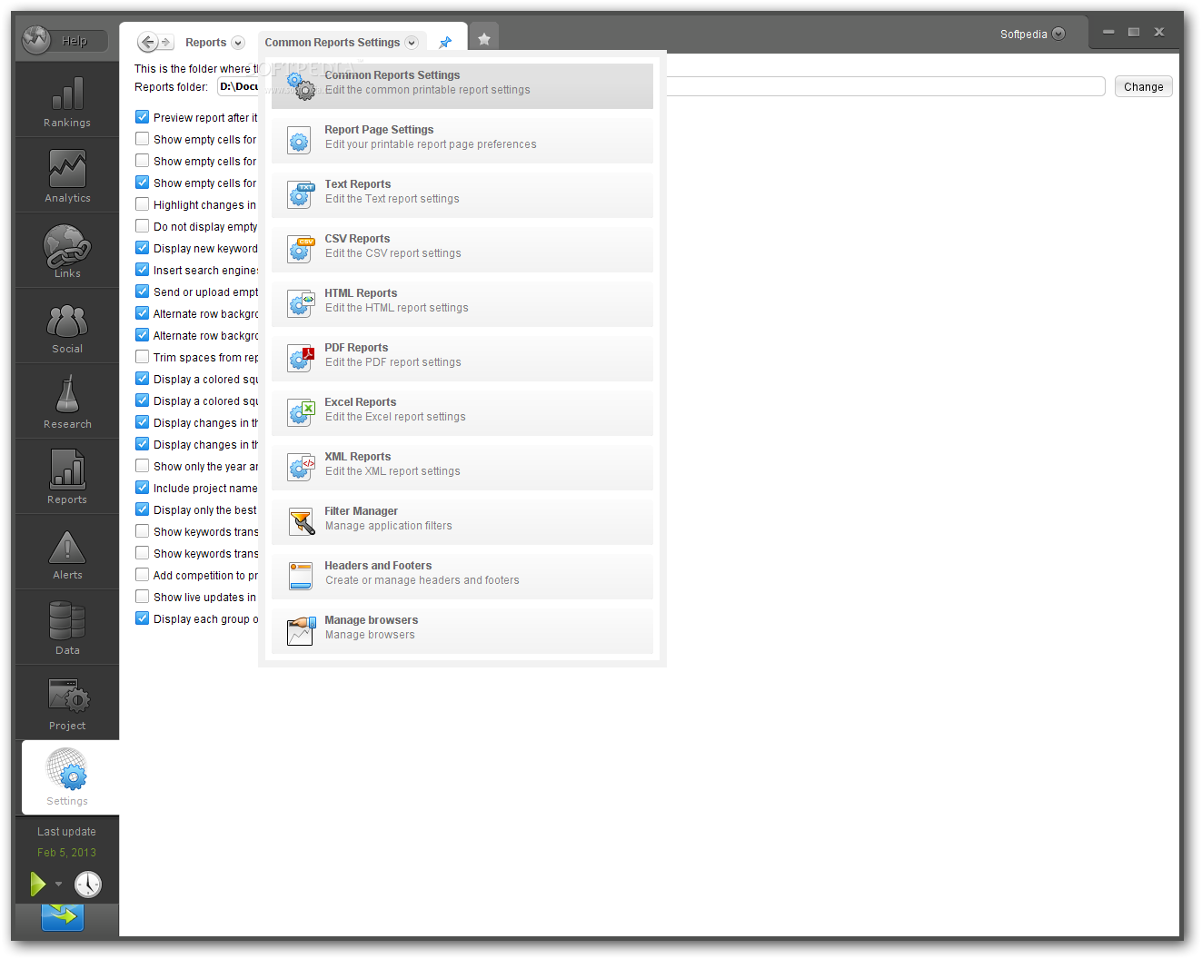Click Reports breadcrumb label

pos(206,43)
